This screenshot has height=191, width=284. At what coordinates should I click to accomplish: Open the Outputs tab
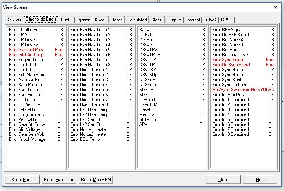pos(175,20)
